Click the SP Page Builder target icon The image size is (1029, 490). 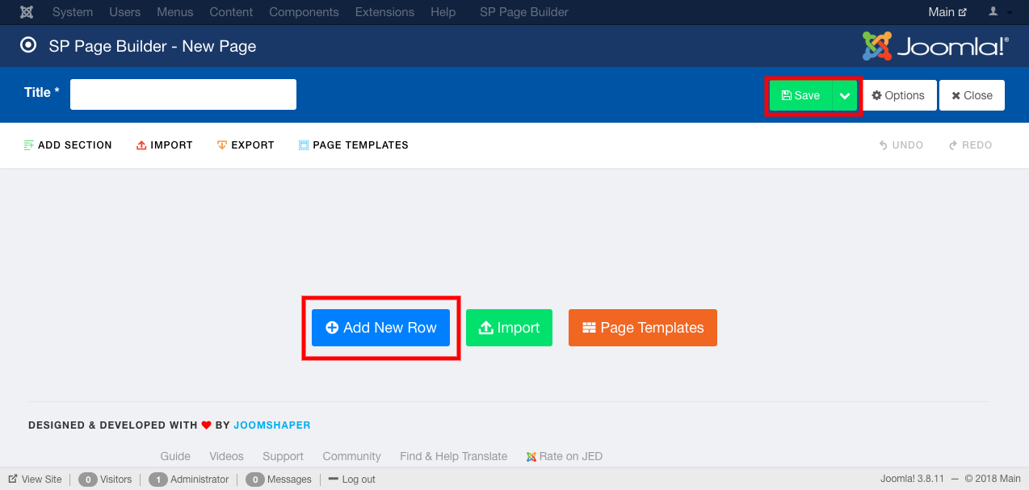click(28, 46)
